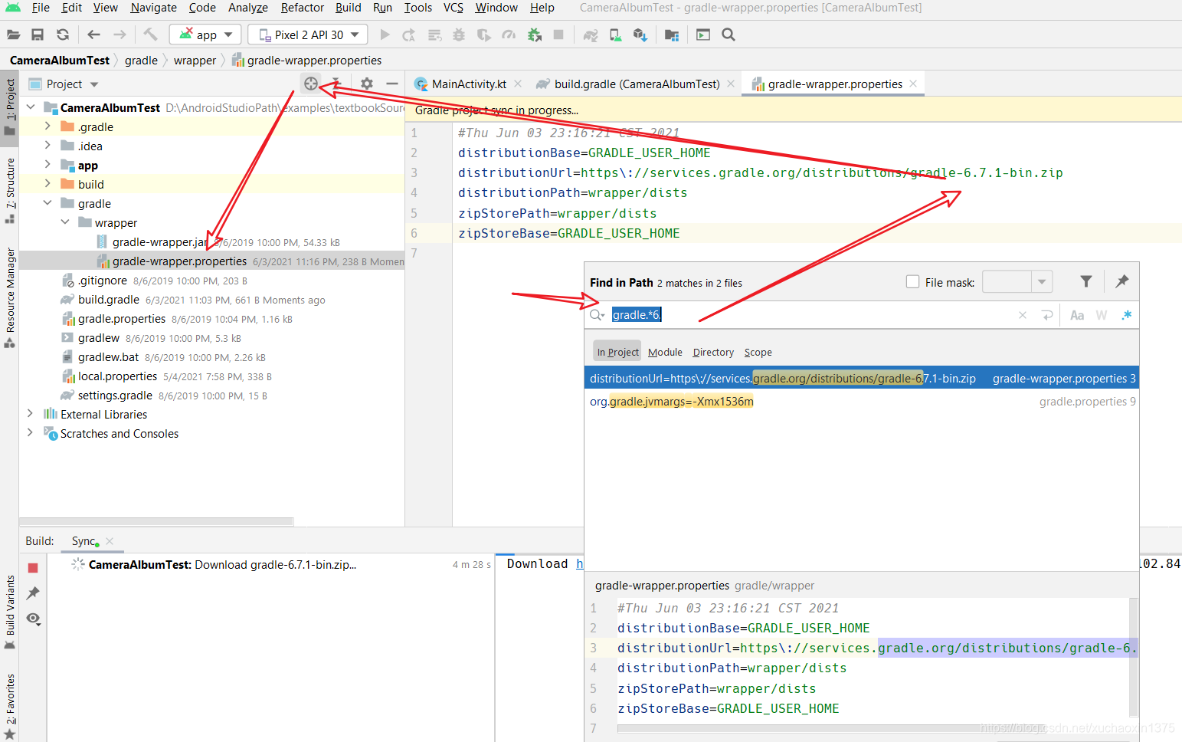Image resolution: width=1182 pixels, height=742 pixels.
Task: Profile the app
Action: tap(509, 34)
